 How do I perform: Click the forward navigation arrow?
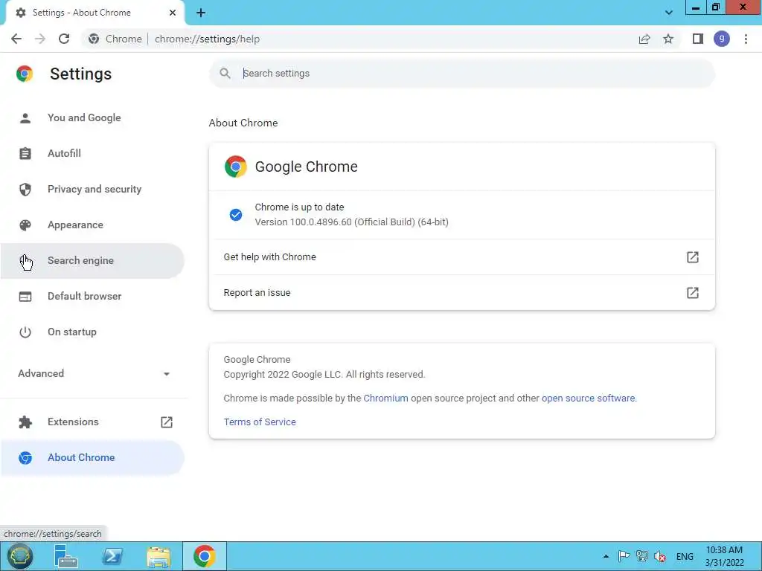pyautogui.click(x=40, y=39)
